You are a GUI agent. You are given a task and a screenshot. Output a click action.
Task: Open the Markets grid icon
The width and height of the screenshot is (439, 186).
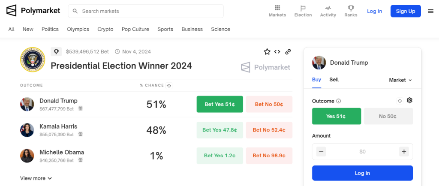(x=277, y=8)
